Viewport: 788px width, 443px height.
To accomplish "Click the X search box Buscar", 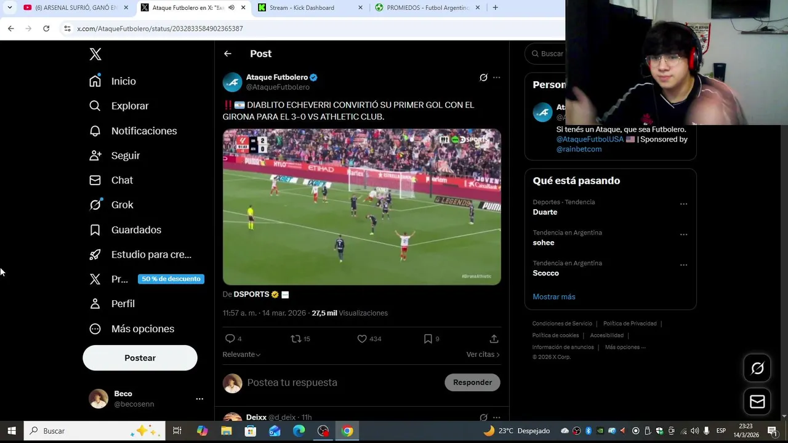I will (547, 54).
